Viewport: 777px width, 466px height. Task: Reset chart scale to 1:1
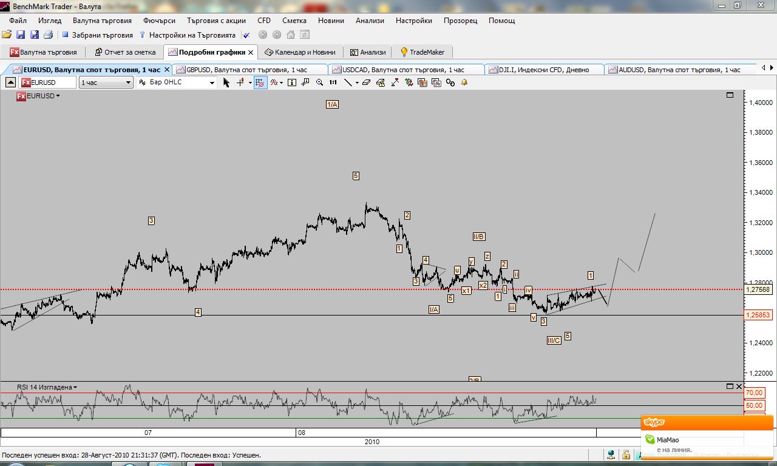(333, 83)
